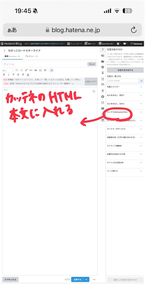Open the people icon in the sidebar
Viewport: 145px width, 284px height.
(x=102, y=84)
